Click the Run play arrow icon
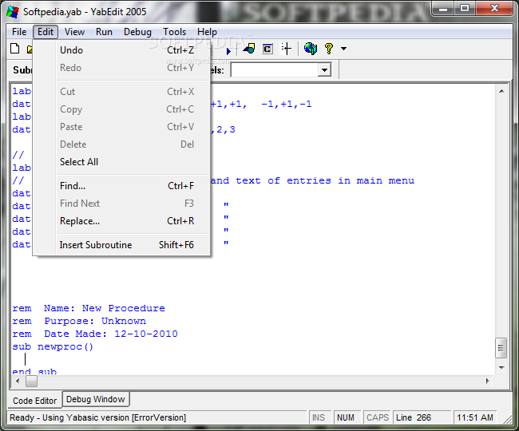Viewport: 519px width, 431px height. (228, 51)
